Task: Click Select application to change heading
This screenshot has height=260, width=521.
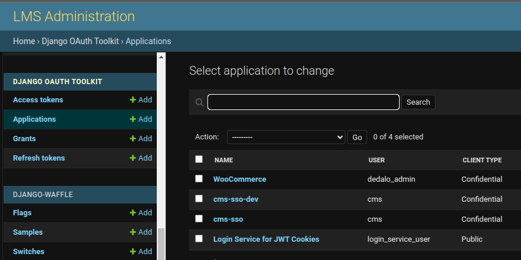Action: pyautogui.click(x=262, y=71)
